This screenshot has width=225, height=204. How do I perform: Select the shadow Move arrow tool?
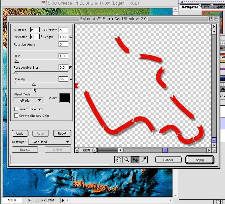point(135,160)
